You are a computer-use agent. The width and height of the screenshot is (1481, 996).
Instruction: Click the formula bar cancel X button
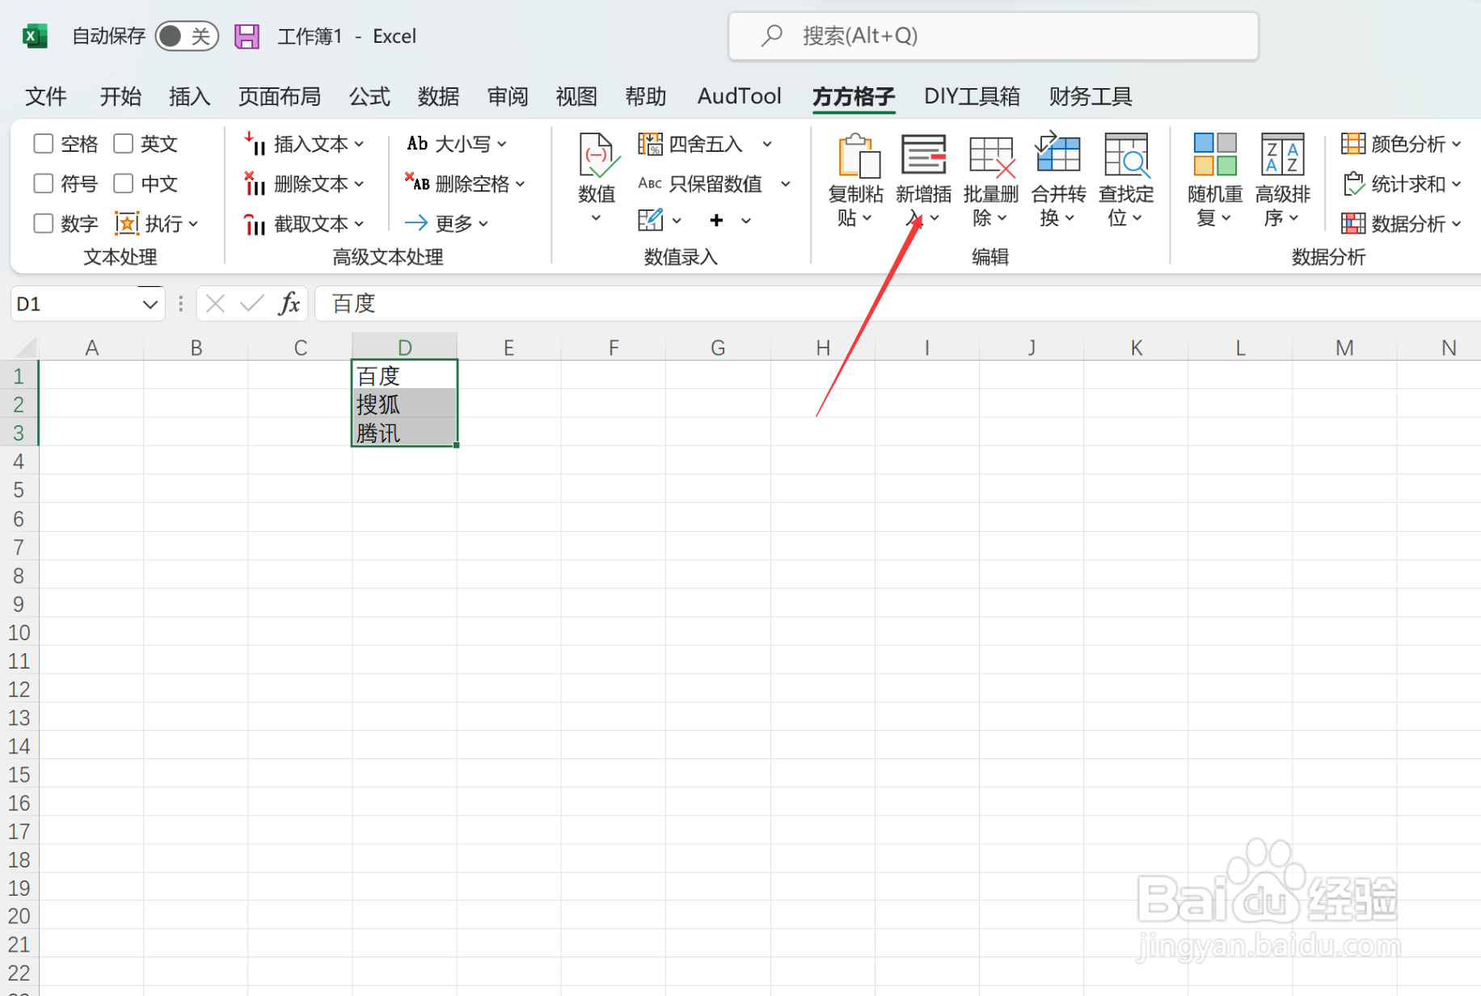pyautogui.click(x=215, y=304)
